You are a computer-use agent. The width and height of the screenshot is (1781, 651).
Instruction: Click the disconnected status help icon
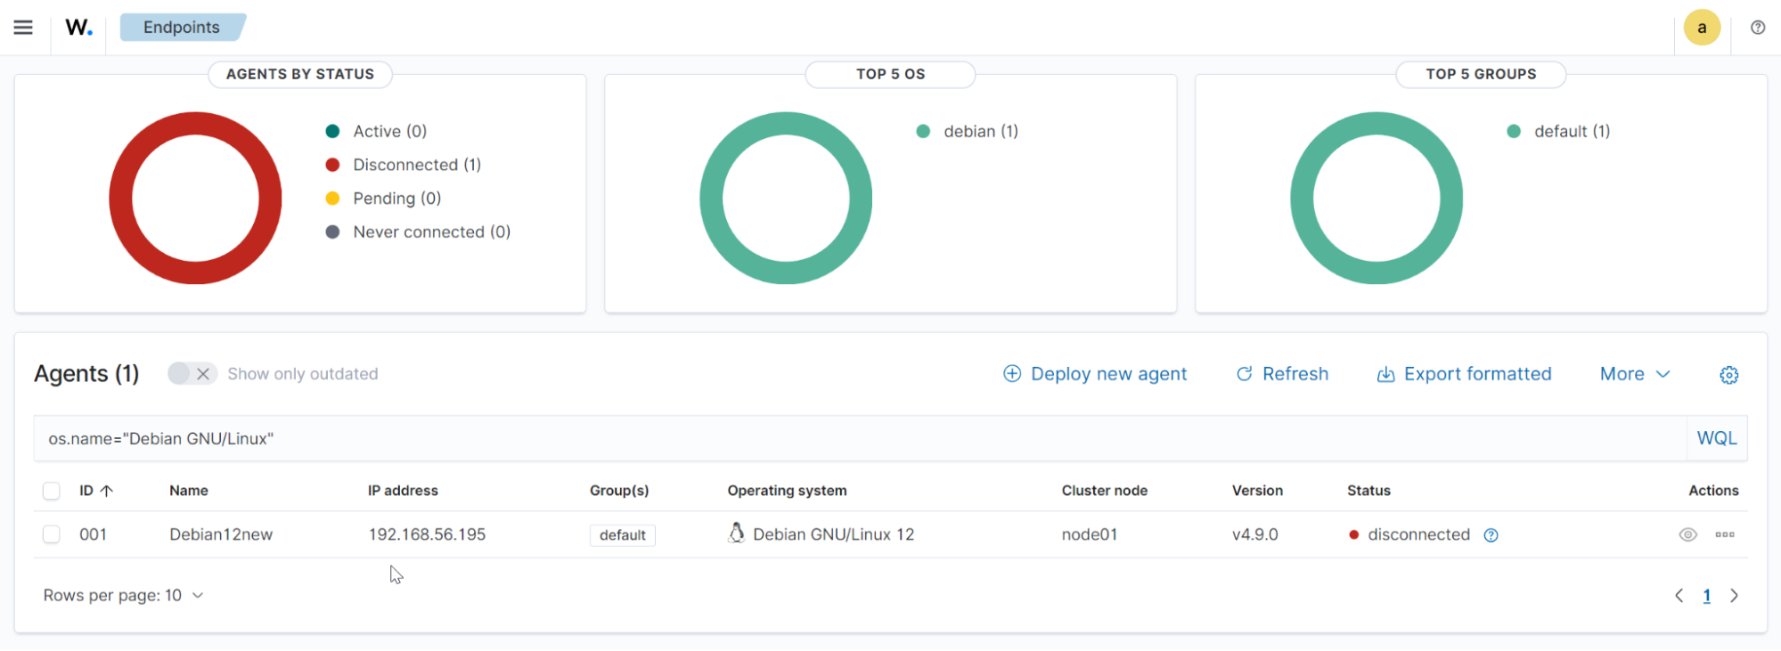[1491, 535]
